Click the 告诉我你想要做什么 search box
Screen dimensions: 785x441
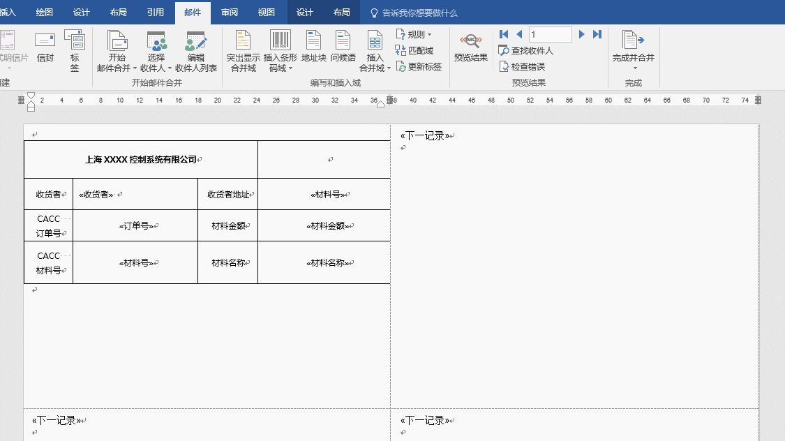pyautogui.click(x=419, y=13)
